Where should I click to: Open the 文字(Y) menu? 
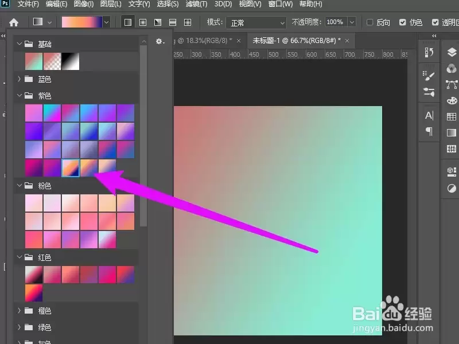tap(139, 4)
